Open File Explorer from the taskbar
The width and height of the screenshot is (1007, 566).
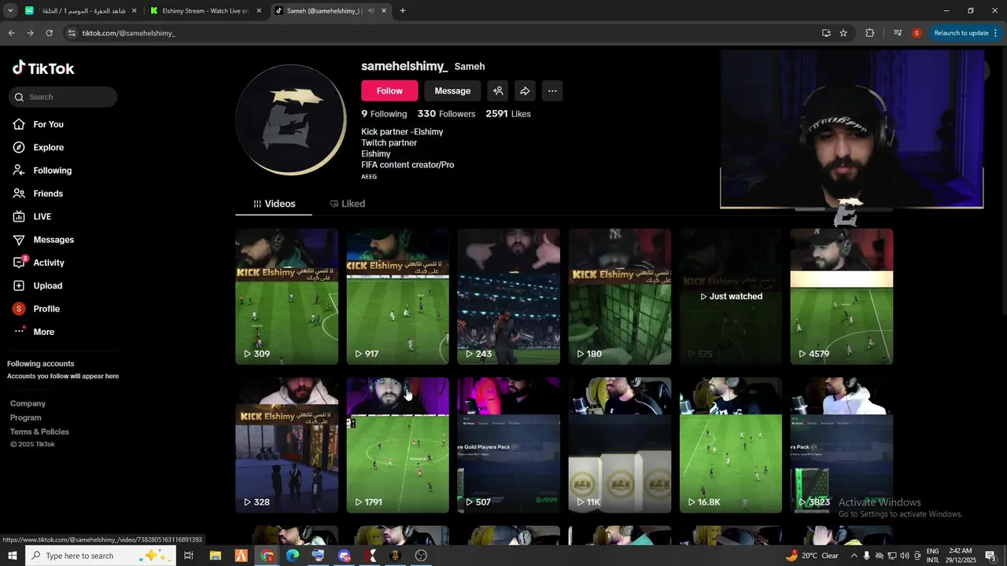point(215,556)
